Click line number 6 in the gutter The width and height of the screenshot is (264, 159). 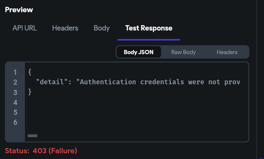pyautogui.click(x=15, y=122)
